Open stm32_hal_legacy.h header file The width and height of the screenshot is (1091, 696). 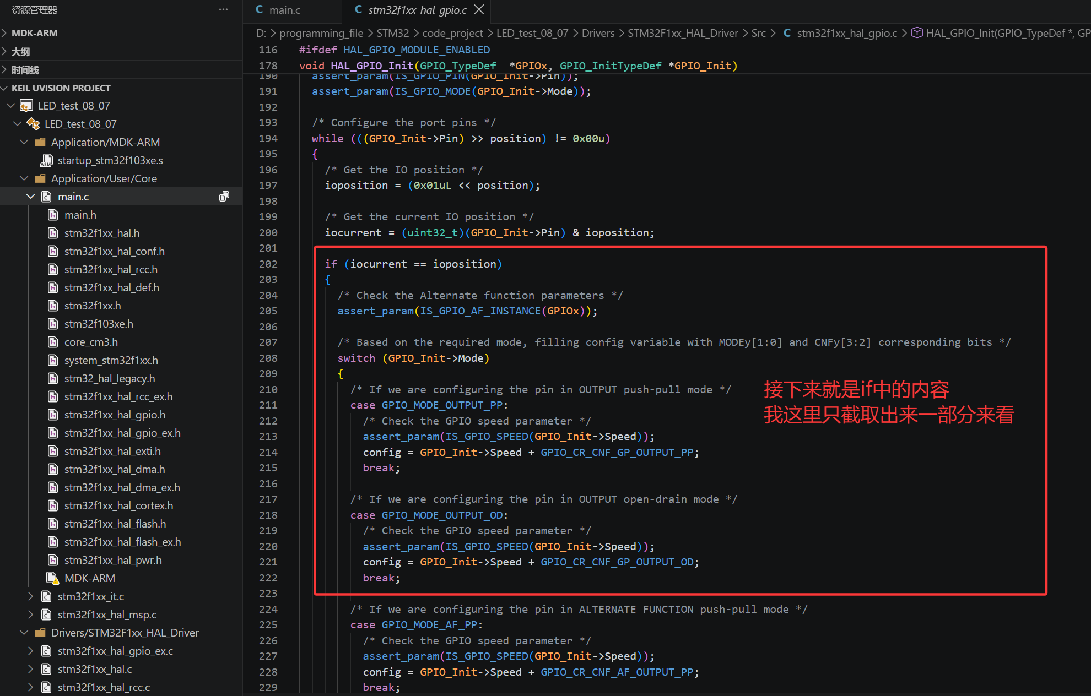pyautogui.click(x=110, y=378)
